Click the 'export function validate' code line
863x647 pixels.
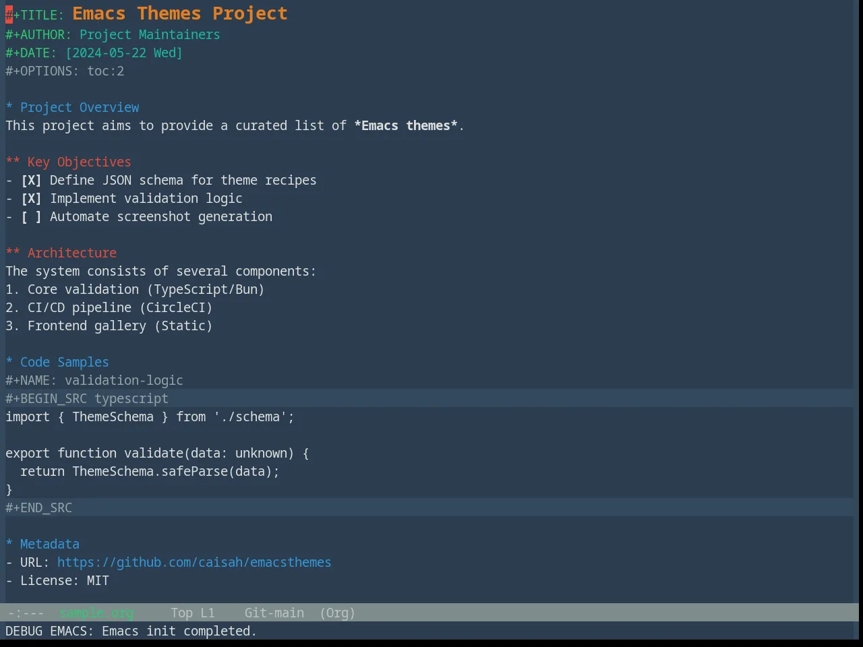coord(157,454)
